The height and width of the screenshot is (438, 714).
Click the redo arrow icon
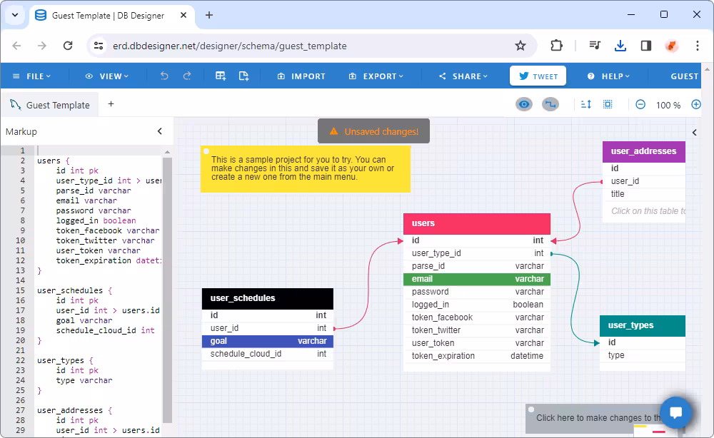tap(186, 76)
